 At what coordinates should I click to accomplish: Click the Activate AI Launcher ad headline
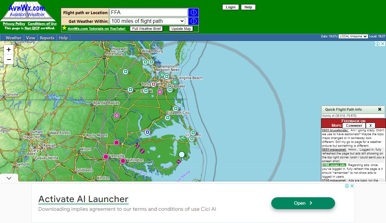coord(83,199)
